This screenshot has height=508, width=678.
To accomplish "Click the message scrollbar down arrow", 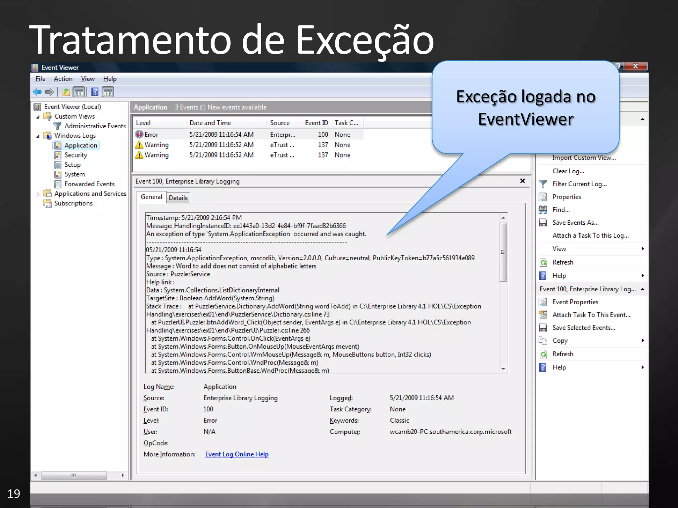I will pyautogui.click(x=503, y=369).
